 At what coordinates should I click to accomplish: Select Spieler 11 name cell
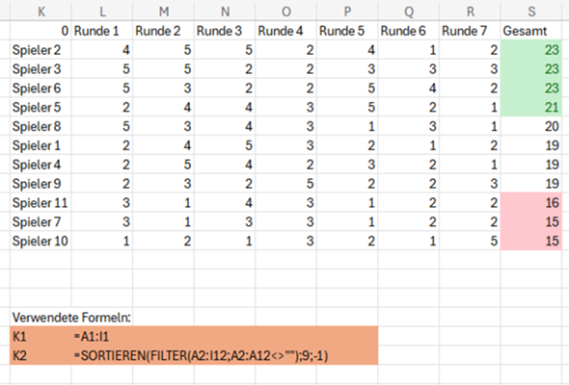pos(41,203)
